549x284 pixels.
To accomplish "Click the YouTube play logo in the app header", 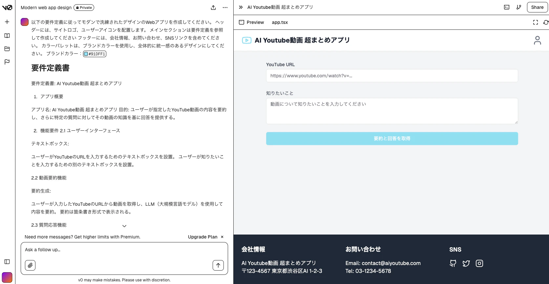I will pos(246,40).
